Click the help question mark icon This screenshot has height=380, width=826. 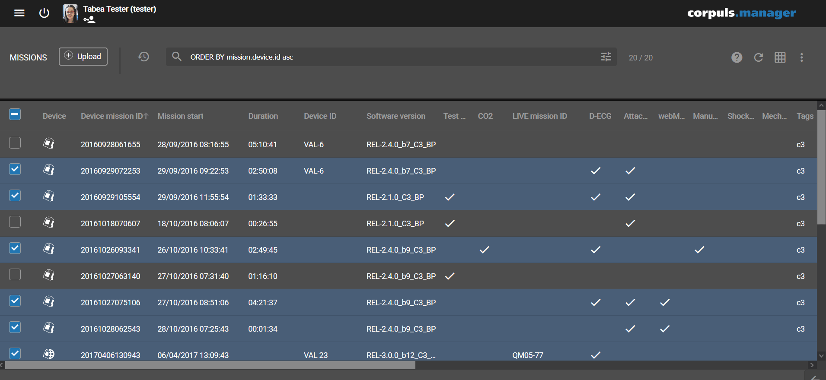[x=737, y=57]
